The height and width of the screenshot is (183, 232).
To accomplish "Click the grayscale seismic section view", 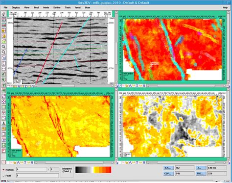I will 60,51.
